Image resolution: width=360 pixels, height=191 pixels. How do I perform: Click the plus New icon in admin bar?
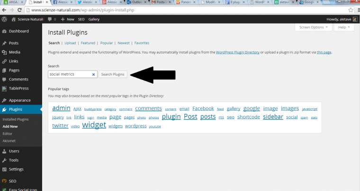[63, 19]
